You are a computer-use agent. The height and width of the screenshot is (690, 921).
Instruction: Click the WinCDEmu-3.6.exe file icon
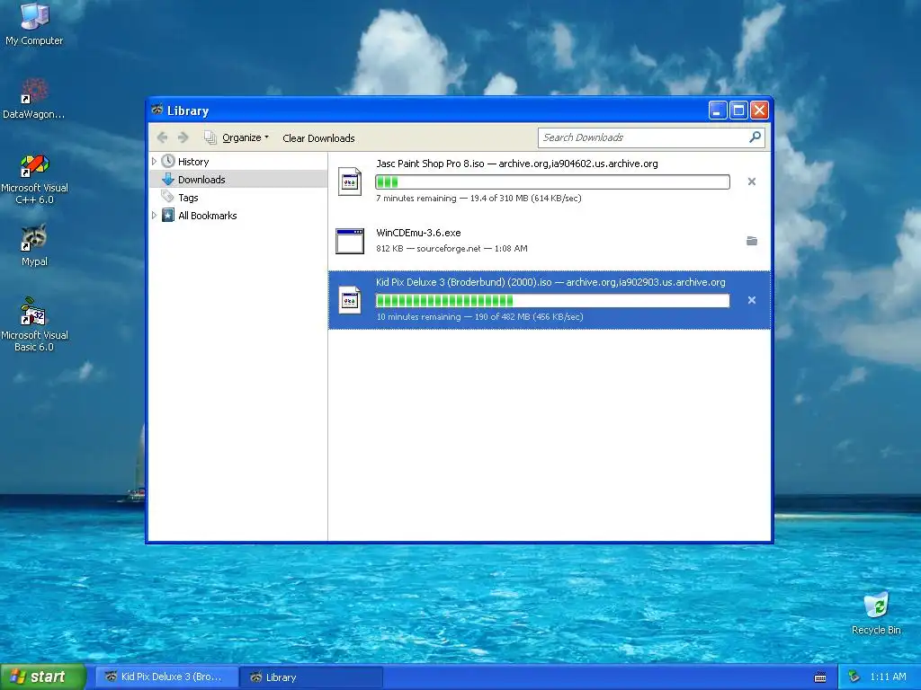coord(350,241)
